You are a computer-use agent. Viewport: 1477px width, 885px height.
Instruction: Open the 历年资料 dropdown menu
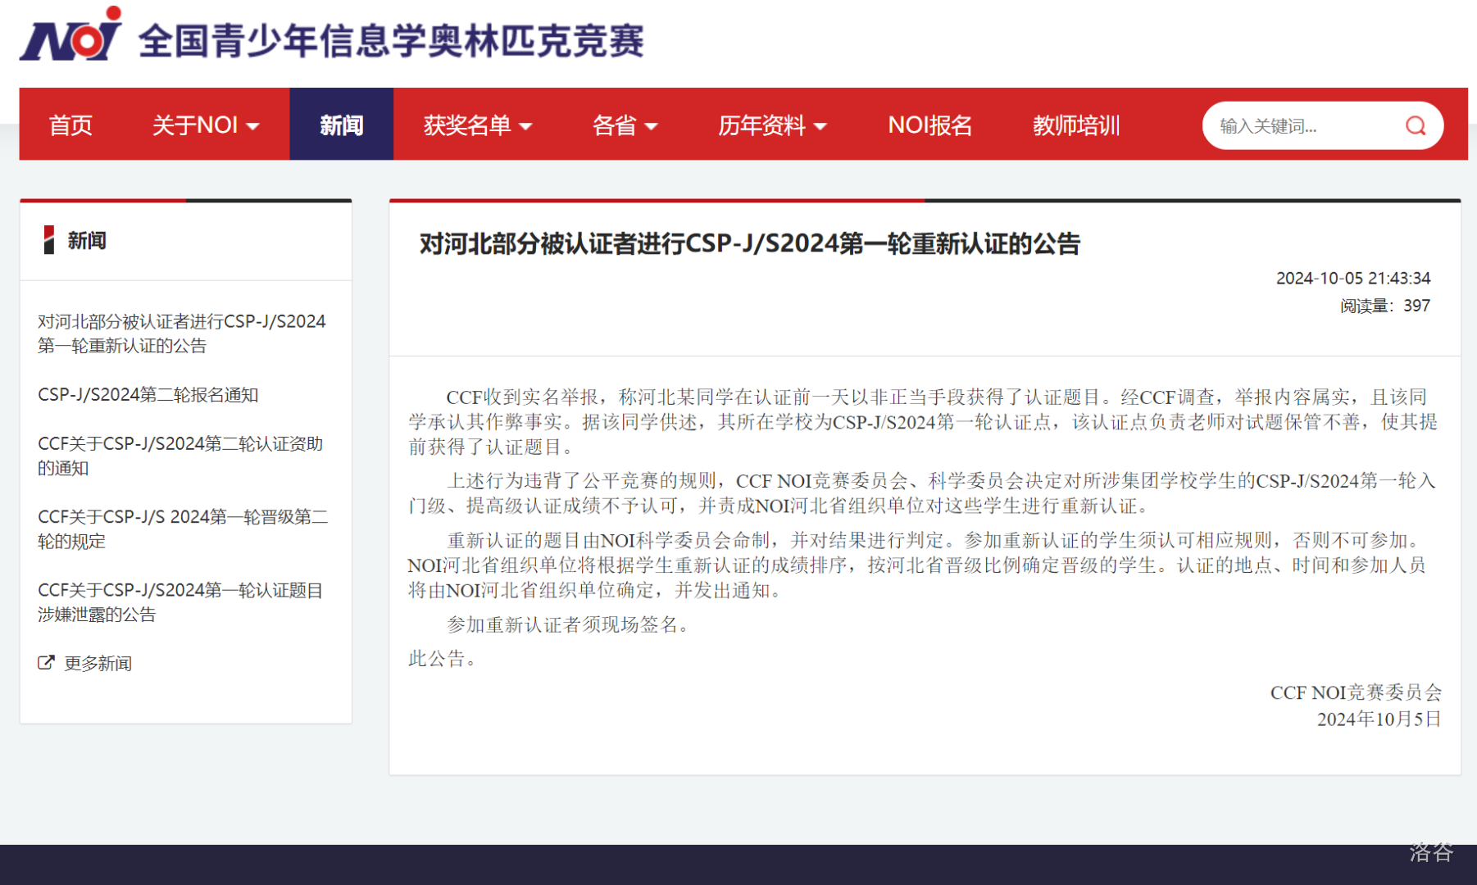point(771,125)
